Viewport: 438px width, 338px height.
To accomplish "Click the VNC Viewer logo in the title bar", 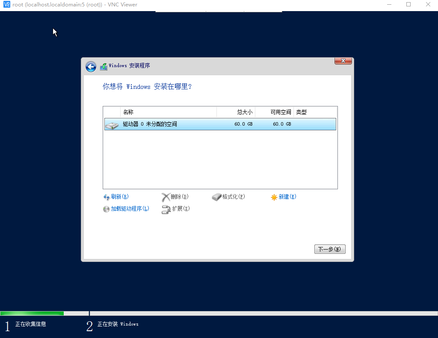I will 7,4.
